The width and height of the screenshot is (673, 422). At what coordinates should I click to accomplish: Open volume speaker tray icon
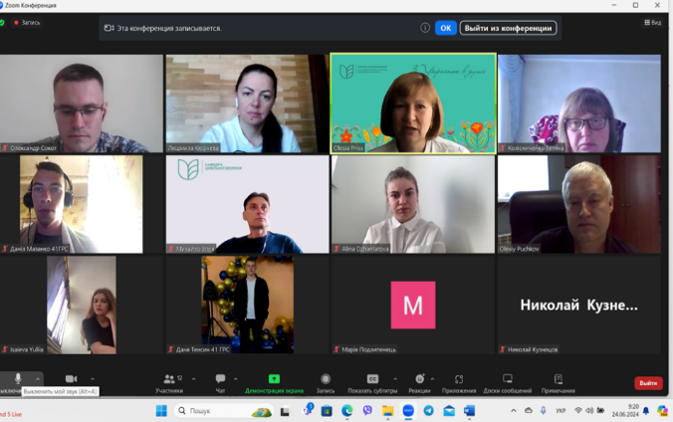[x=589, y=411]
